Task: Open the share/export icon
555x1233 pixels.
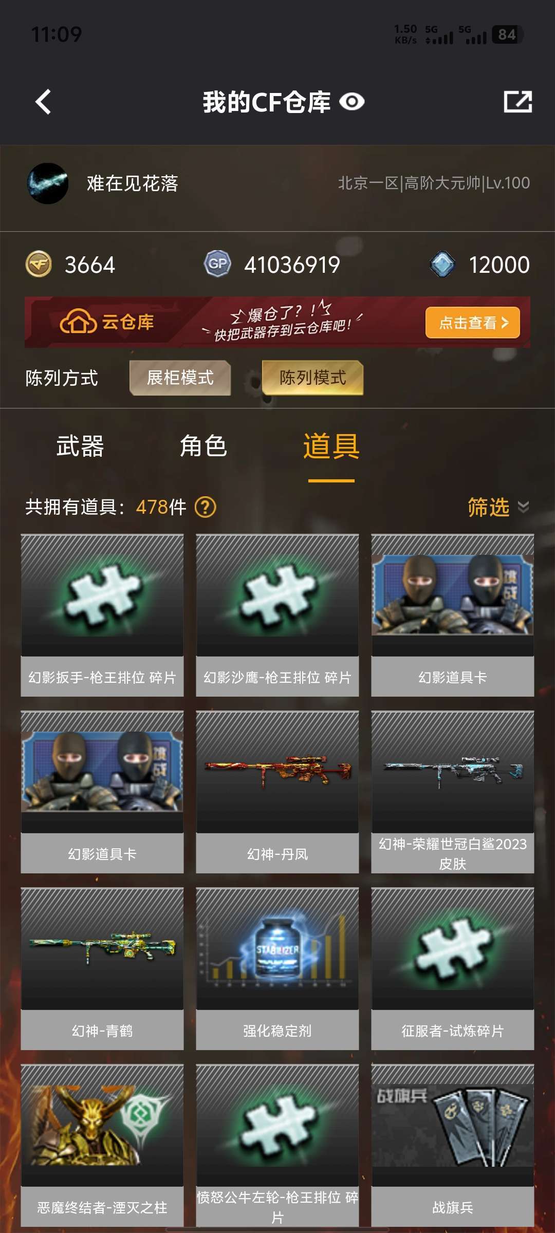Action: tap(517, 102)
